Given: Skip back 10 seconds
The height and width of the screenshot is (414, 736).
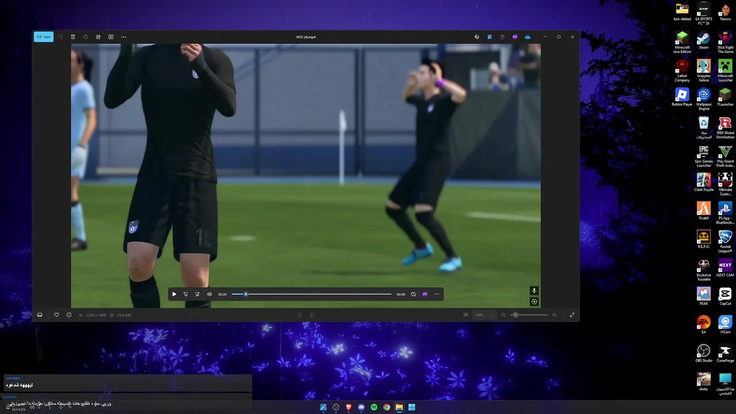Looking at the screenshot, I should [186, 294].
